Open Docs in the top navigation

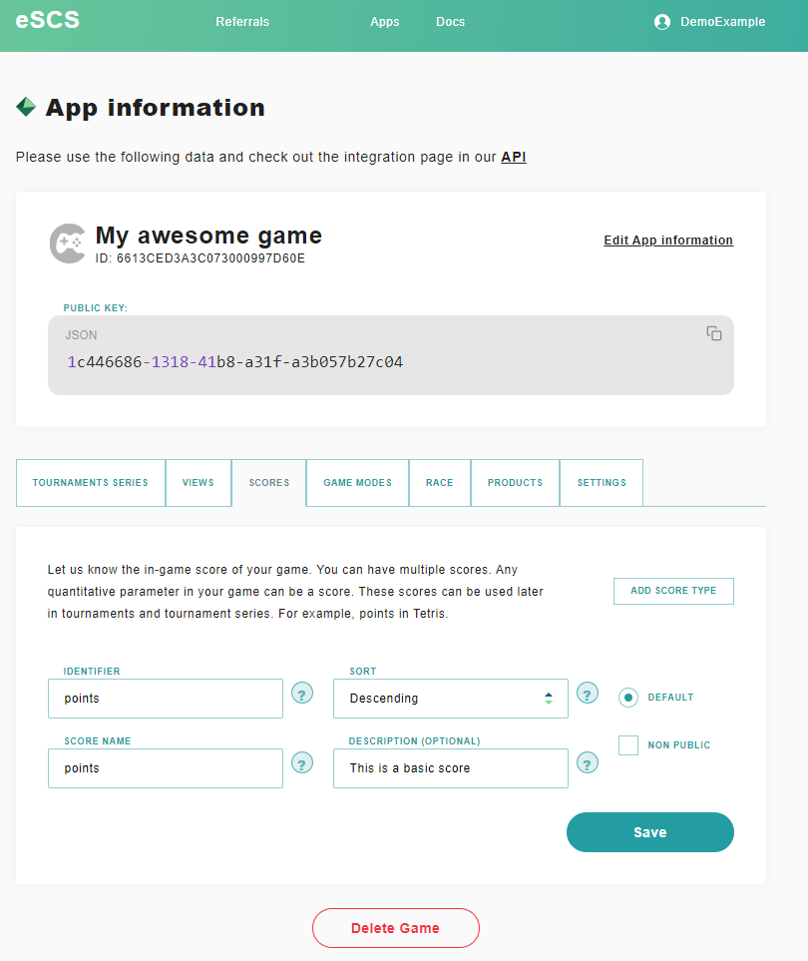[x=450, y=22]
